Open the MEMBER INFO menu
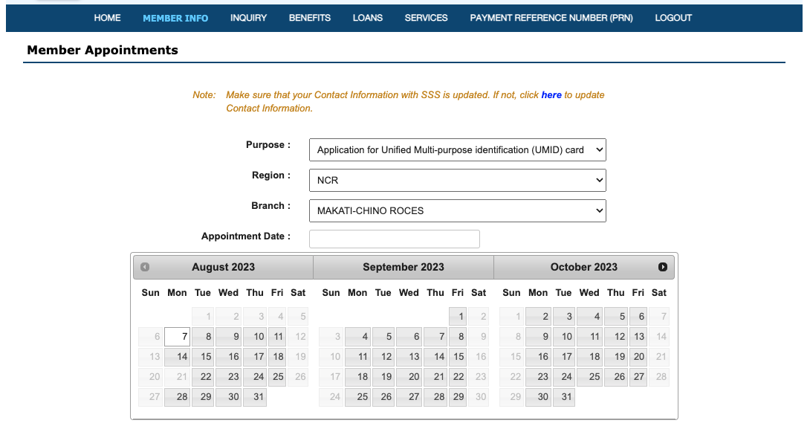The image size is (810, 429). [x=175, y=18]
